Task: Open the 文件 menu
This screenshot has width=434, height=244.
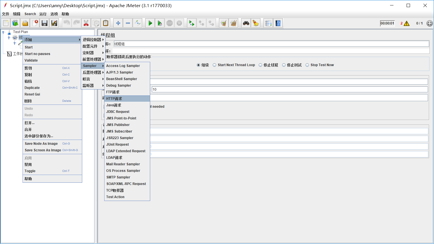Action: (6, 14)
